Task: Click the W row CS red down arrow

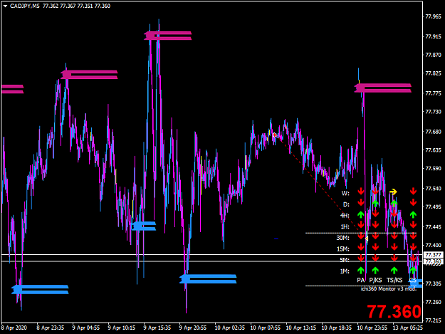Action: tap(413, 192)
